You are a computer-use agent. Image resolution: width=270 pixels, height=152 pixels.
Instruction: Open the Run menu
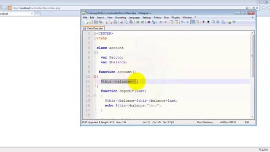tap(166, 18)
